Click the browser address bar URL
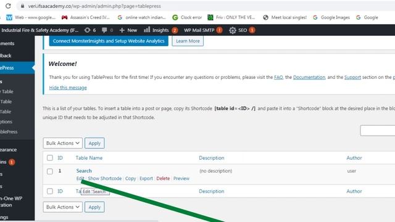The width and height of the screenshot is (395, 222). (94, 6)
